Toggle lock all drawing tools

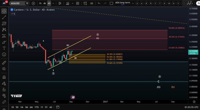pos(4,90)
